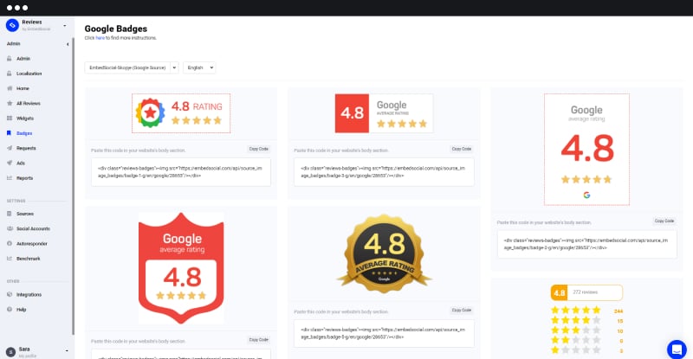Click the 272 reviews rating breakdown badge
This screenshot has height=359, width=693.
[586, 319]
